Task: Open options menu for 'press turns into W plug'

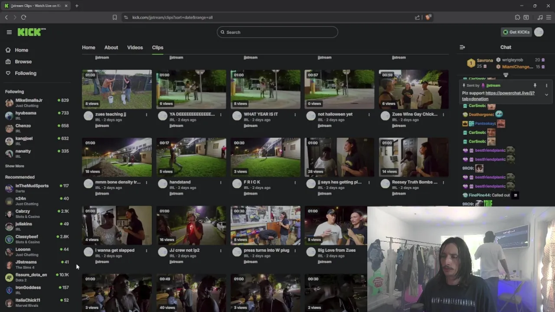Action: pos(295,251)
